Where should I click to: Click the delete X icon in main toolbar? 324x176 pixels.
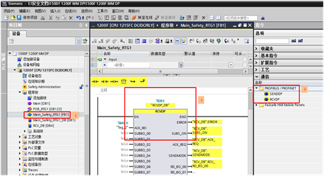pos(71,18)
